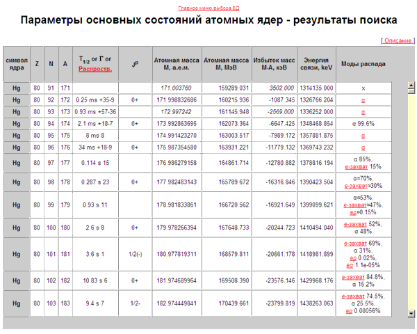The height and width of the screenshot is (334, 417).
Task: Open the e-захват link in the Hg 178 row
Action: tap(356, 186)
